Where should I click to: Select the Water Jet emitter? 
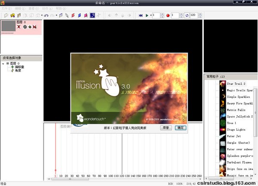(234, 136)
